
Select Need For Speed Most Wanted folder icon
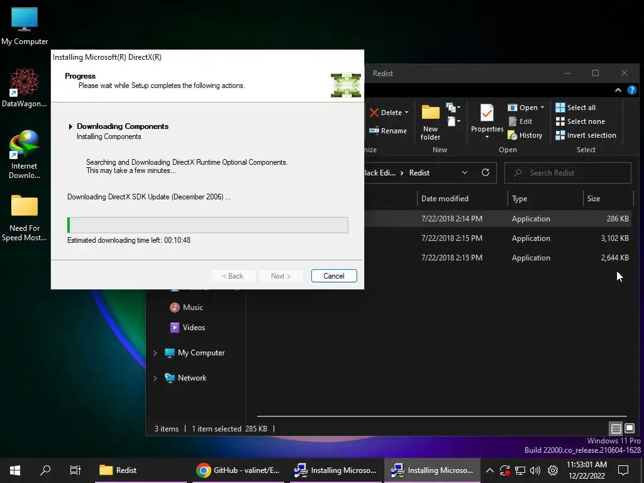[x=25, y=218]
